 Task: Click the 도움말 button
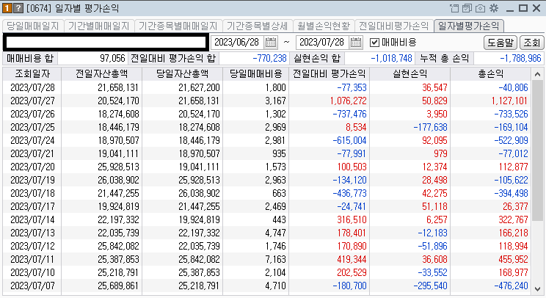tap(500, 43)
